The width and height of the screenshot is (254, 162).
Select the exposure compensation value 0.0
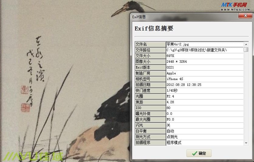point(205,114)
